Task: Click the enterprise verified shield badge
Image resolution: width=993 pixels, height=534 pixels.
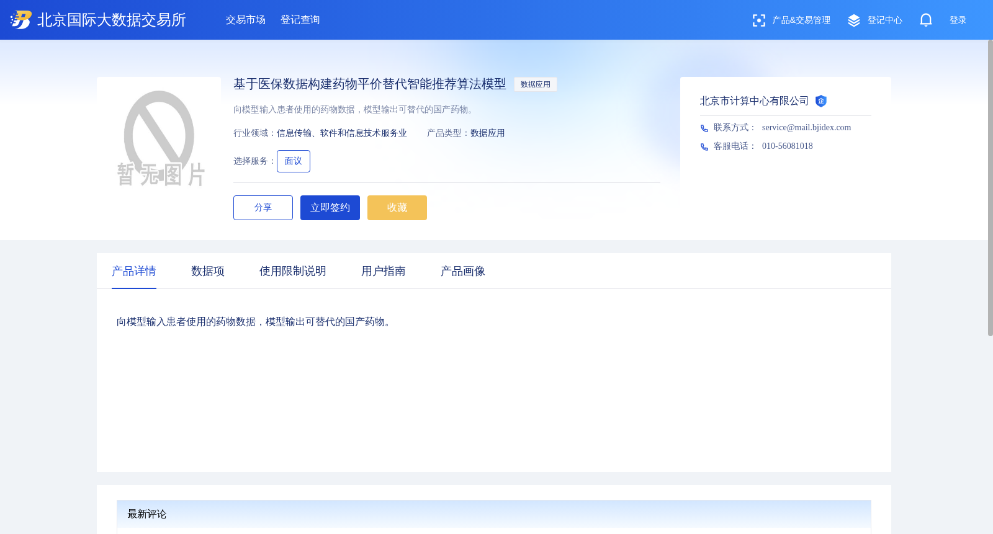Action: click(821, 101)
